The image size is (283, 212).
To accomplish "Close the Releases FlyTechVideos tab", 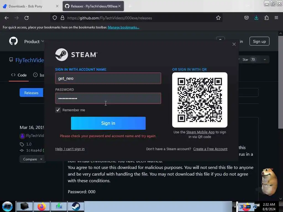I will (119, 6).
